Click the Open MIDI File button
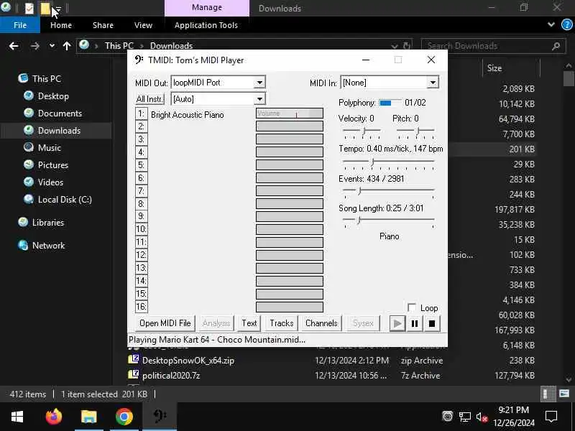575x431 pixels. 165,323
